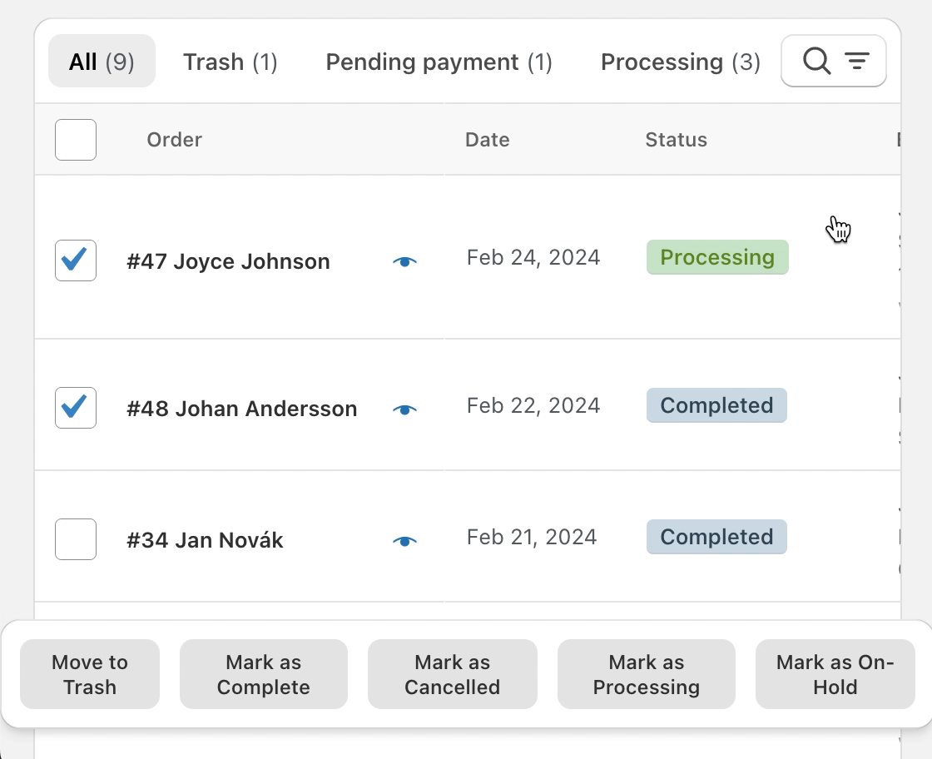932x759 pixels.
Task: Click the Completed badge on order #48
Action: (x=716, y=405)
